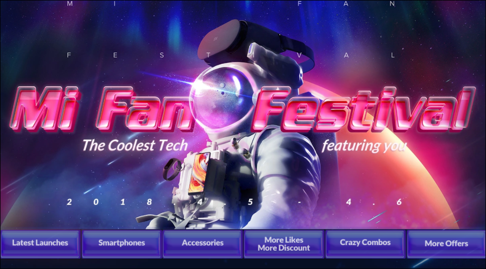Click the smartphone on the astronaut's chest
The width and height of the screenshot is (486, 269).
tap(198, 174)
